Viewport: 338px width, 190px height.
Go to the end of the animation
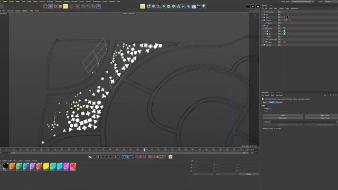118,157
